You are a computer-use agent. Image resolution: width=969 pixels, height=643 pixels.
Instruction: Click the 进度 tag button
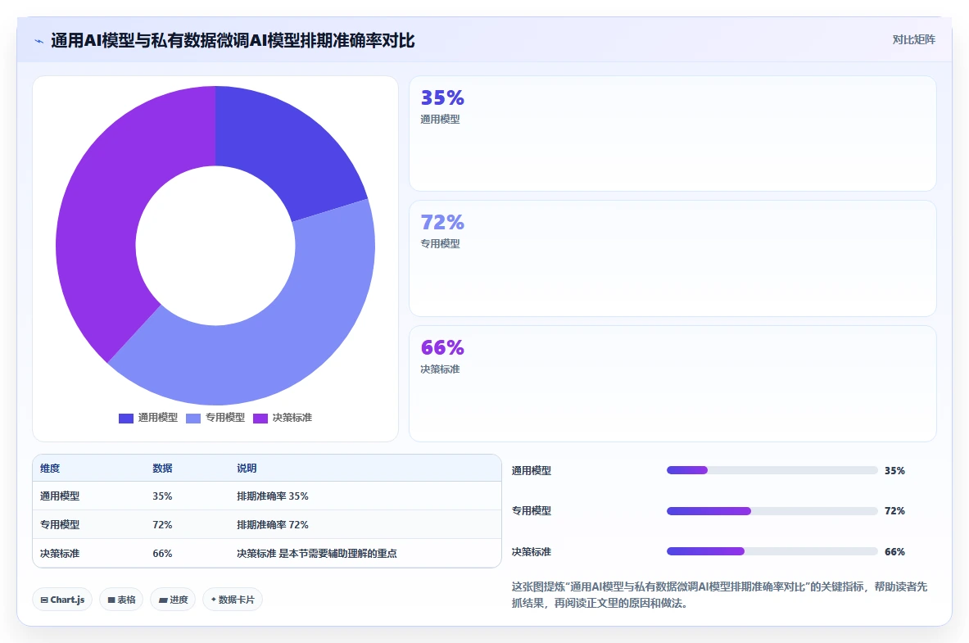click(173, 600)
